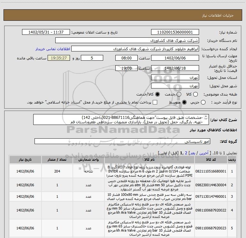Click quantity 204 in row 1

(x=57, y=171)
